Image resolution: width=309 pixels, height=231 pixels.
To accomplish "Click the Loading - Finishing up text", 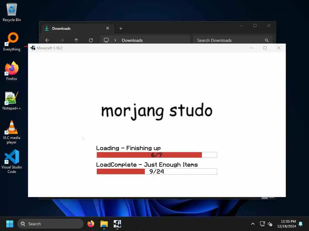I will coord(129,148).
